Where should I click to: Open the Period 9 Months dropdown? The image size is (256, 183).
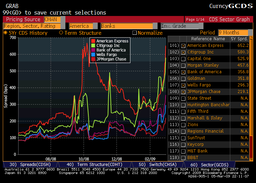(x=233, y=33)
